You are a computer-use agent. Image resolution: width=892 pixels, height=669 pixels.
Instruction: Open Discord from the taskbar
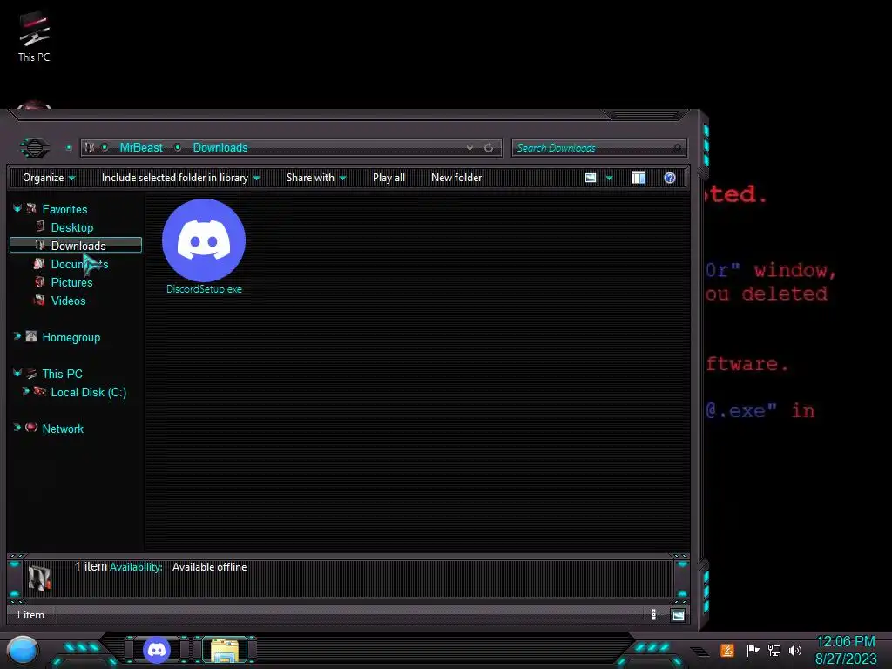click(x=157, y=650)
